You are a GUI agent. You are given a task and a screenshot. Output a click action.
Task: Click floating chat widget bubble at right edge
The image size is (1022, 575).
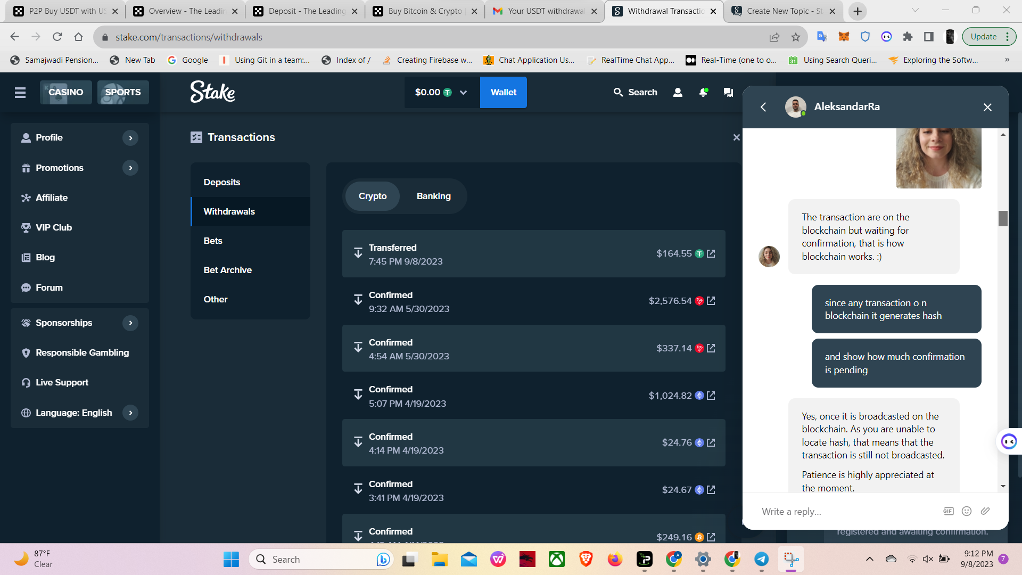(x=1009, y=441)
